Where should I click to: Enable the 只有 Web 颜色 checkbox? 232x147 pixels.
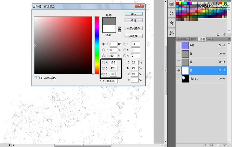pyautogui.click(x=35, y=78)
